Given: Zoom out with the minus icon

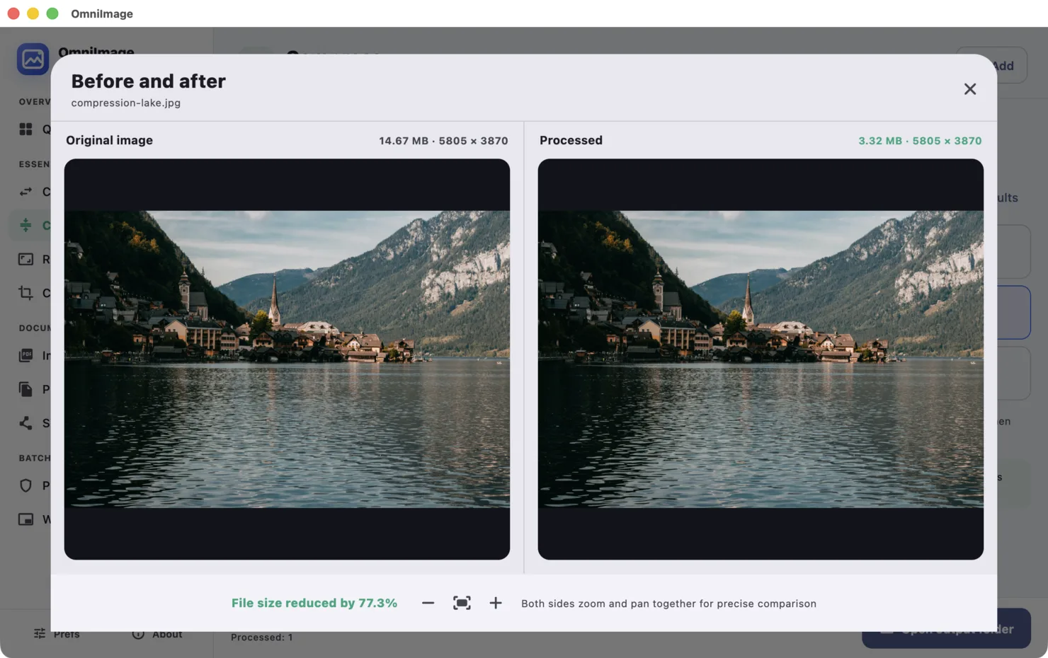Looking at the screenshot, I should point(428,603).
